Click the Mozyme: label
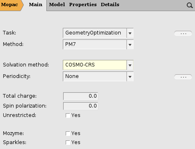Viewport: 195px width, 149px height. 13,133
